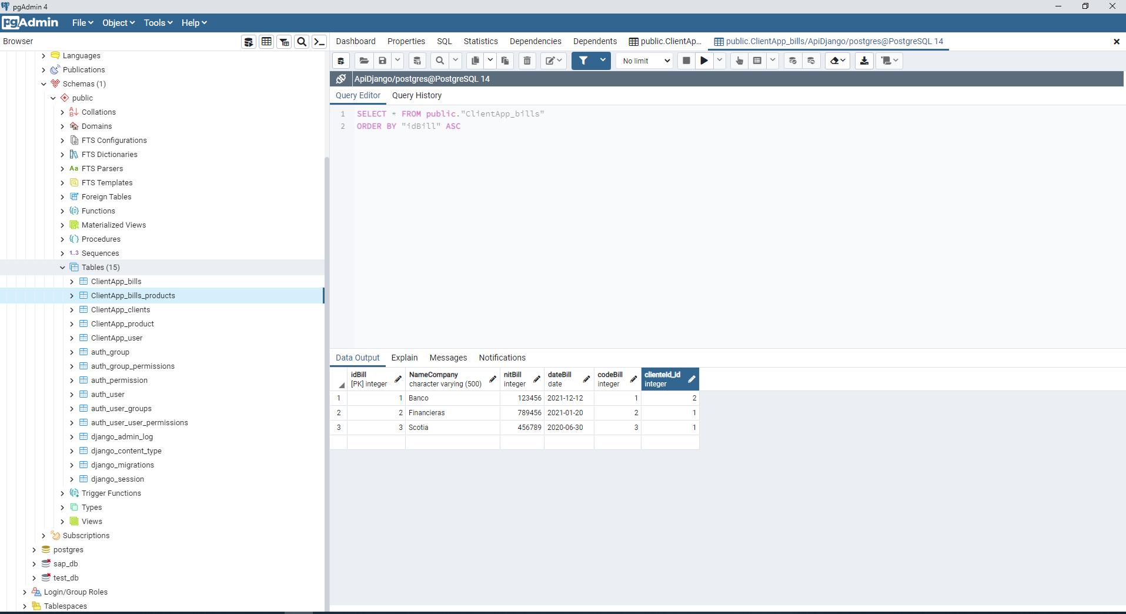Open the Search Objects magnifier icon
Viewport: 1126px width, 614px height.
(x=302, y=41)
